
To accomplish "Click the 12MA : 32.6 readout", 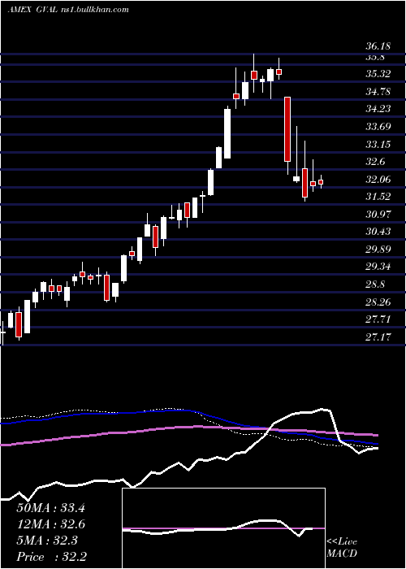I will (x=50, y=524).
